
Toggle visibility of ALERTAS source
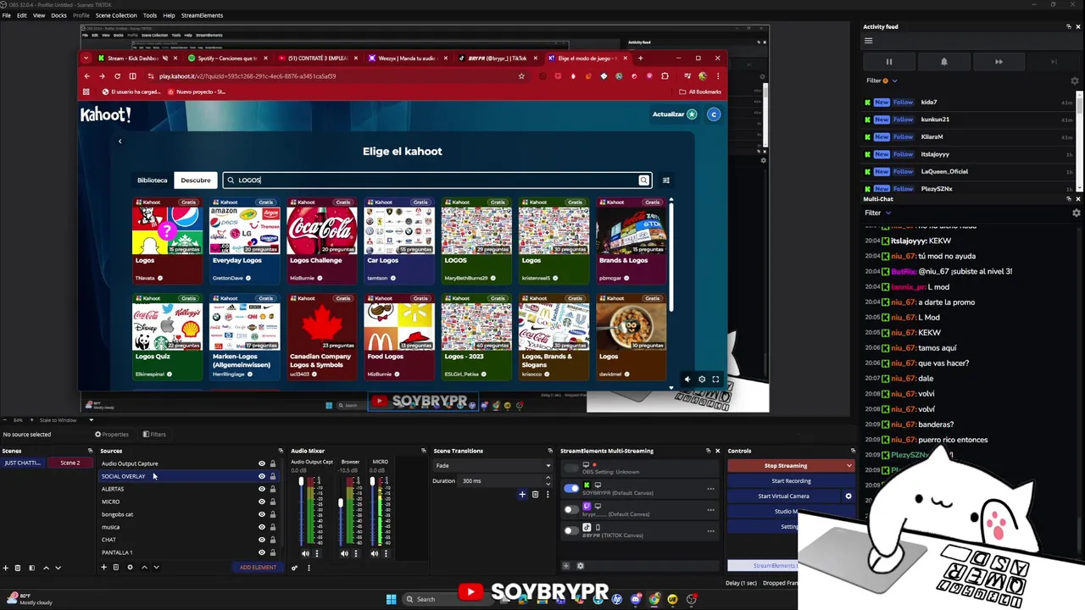(261, 489)
